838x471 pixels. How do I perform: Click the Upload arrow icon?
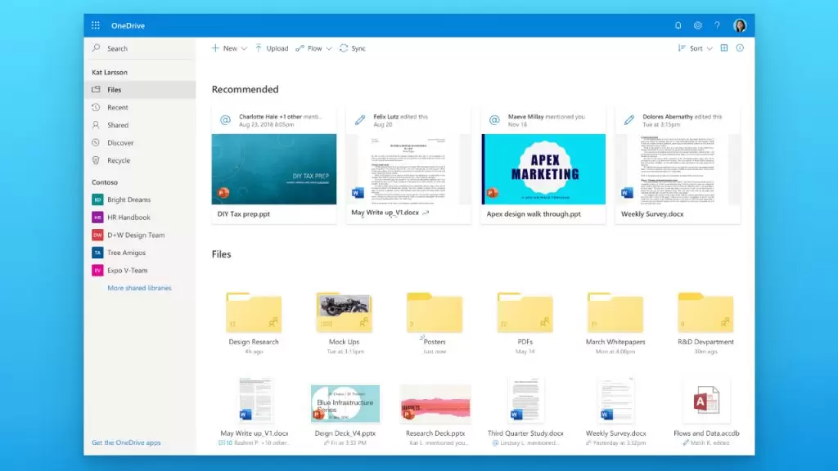259,48
